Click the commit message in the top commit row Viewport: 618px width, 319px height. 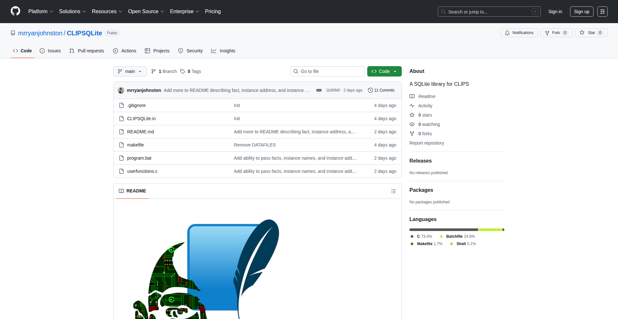click(x=236, y=90)
